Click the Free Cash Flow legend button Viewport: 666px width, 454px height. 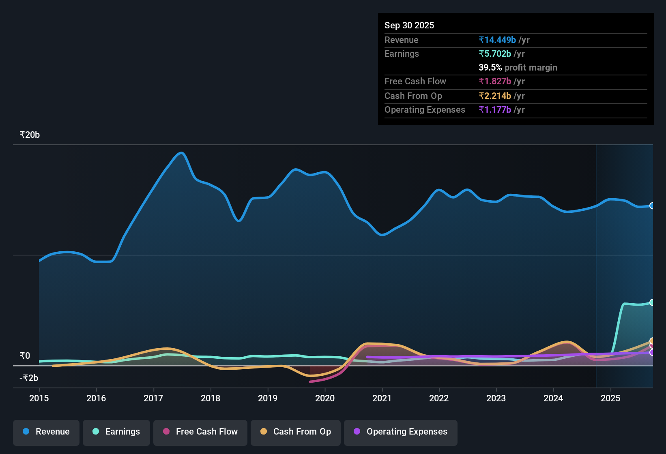(x=200, y=432)
